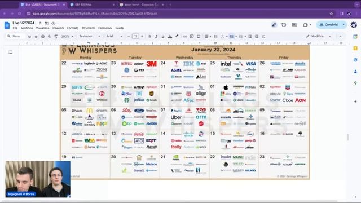Open the Google account avatar

pos(354,25)
